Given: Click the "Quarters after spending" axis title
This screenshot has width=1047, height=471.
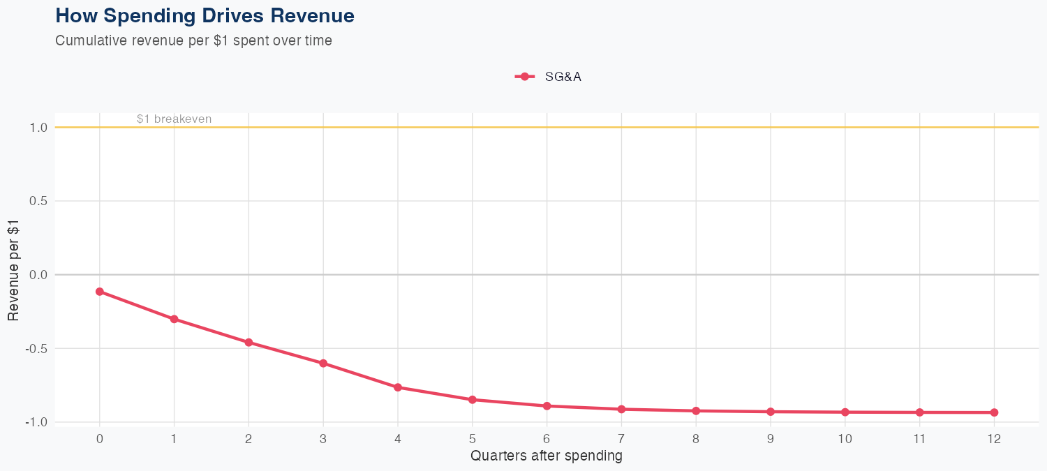Looking at the screenshot, I should click(547, 456).
